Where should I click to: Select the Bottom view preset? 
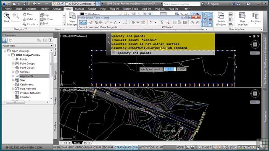click(x=47, y=19)
